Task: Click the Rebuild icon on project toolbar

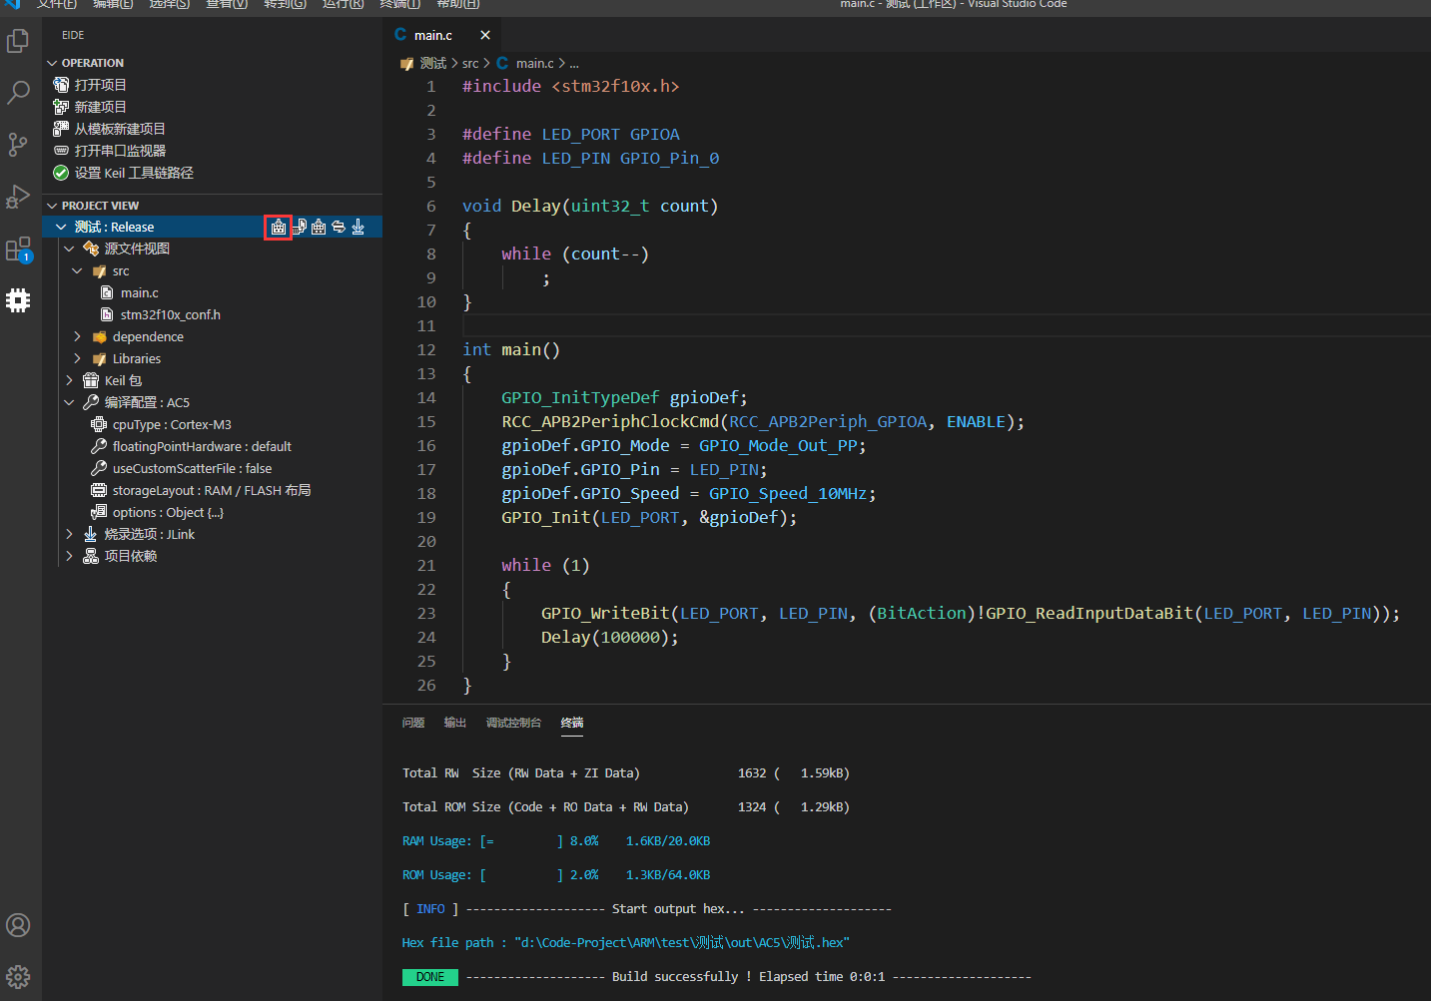Action: pyautogui.click(x=318, y=227)
